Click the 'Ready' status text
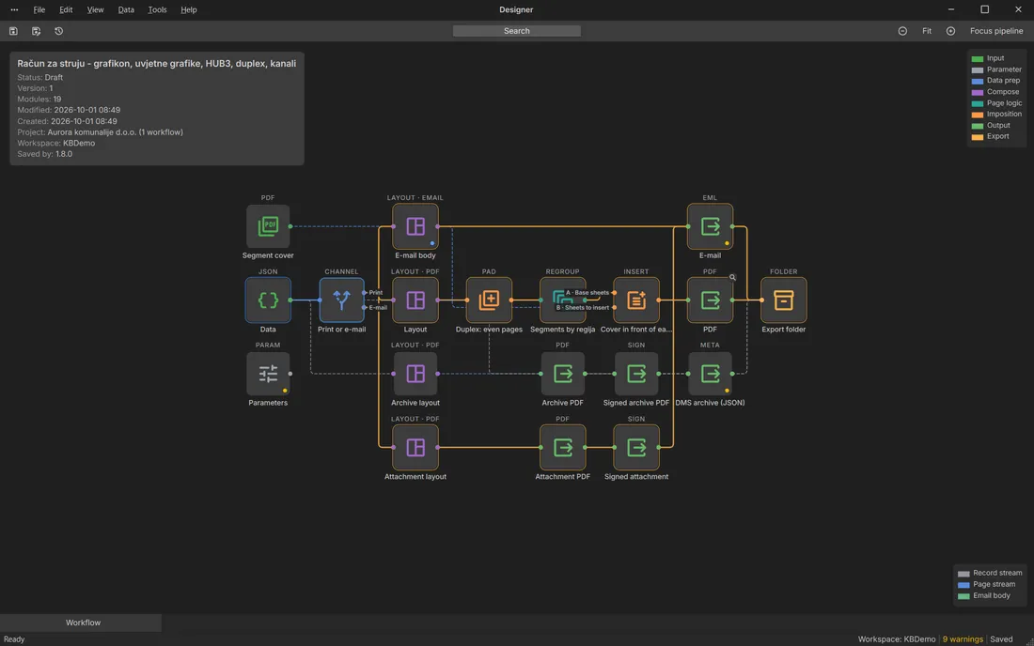 (x=14, y=639)
